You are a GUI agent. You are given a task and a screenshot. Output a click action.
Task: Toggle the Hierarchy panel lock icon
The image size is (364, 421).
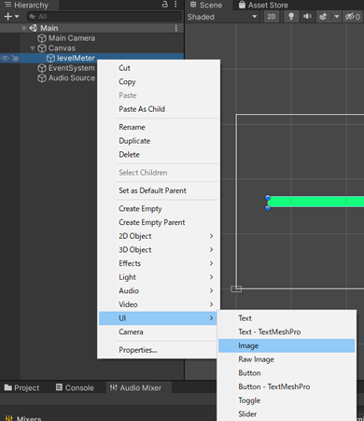[165, 5]
